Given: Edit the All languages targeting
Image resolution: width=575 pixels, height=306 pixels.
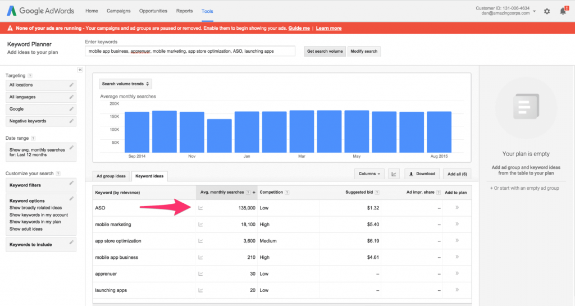Looking at the screenshot, I should coord(71,97).
